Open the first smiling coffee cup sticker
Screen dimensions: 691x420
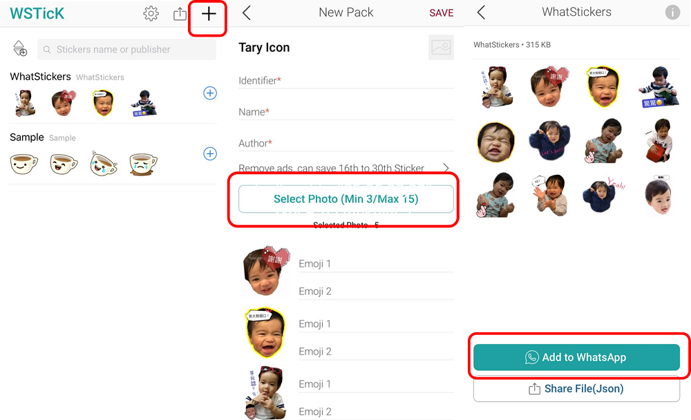[x=24, y=164]
